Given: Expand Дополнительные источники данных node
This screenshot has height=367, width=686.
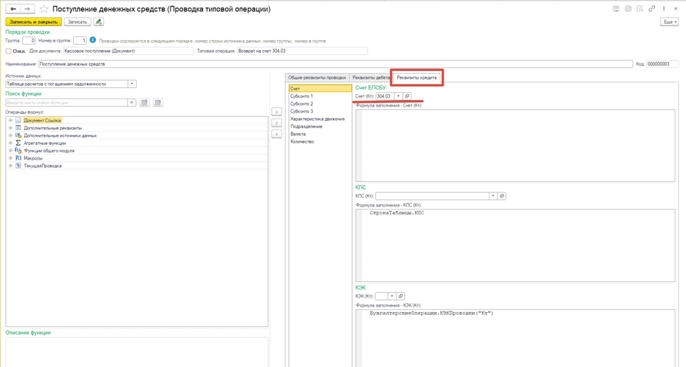Looking at the screenshot, I should pos(11,136).
